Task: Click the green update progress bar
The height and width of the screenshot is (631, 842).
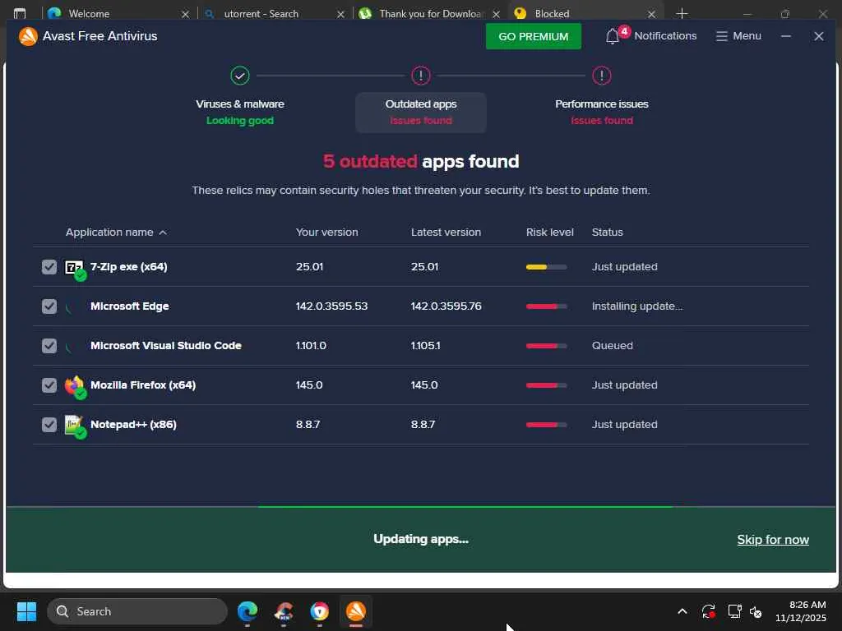Action: click(x=465, y=506)
